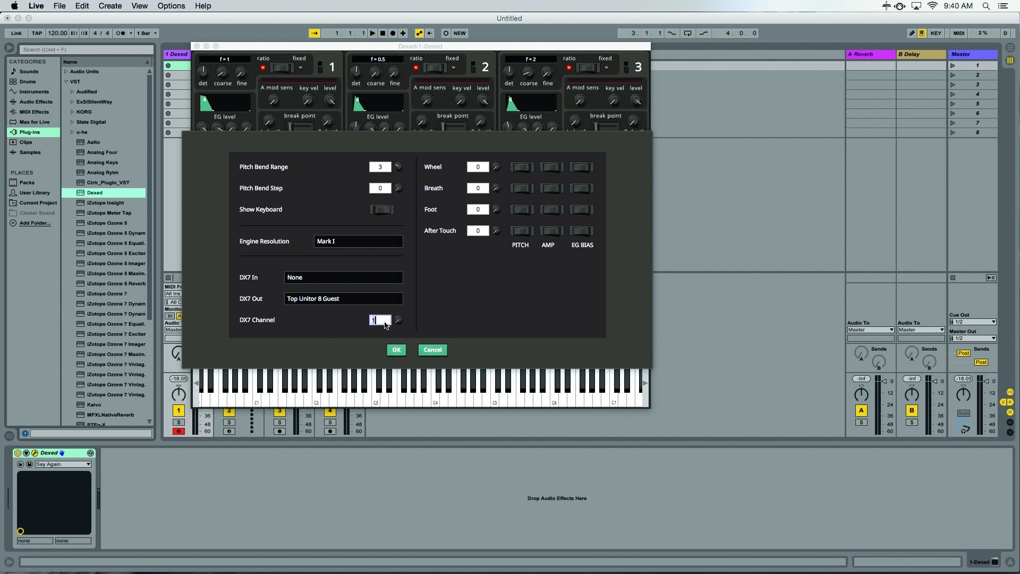Stop playback with the Stop button
1020x574 pixels.
(x=382, y=33)
